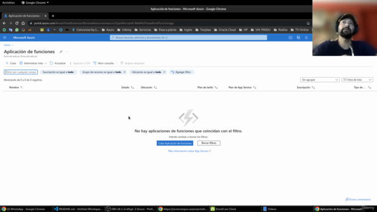Screen dimensions: 377x212
Task: Open the Radios bookmarks folder
Action: (280, 30)
